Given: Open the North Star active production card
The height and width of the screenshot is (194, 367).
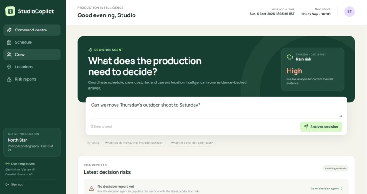Looking at the screenshot, I should 32,142.
